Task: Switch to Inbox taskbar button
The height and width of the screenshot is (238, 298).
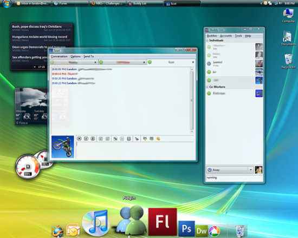Action: [x=32, y=3]
